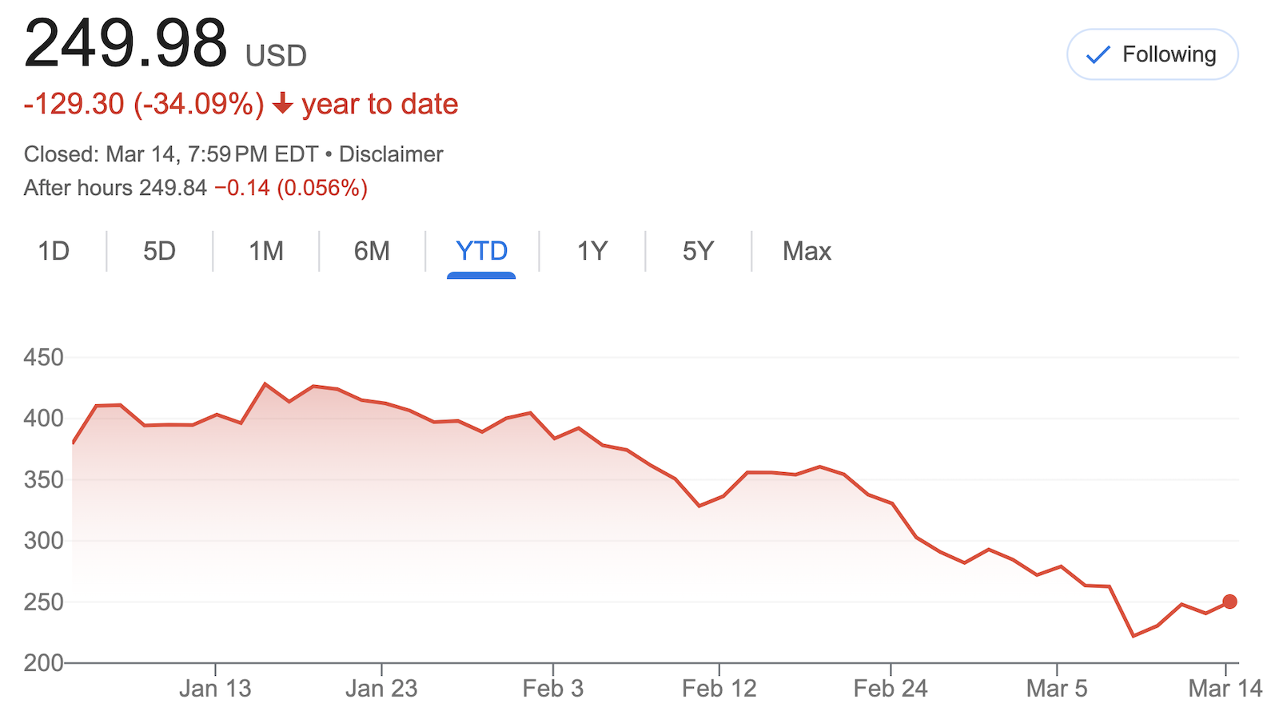Click the blue checkmark icon in Following
This screenshot has height=711, width=1279.
click(1098, 55)
